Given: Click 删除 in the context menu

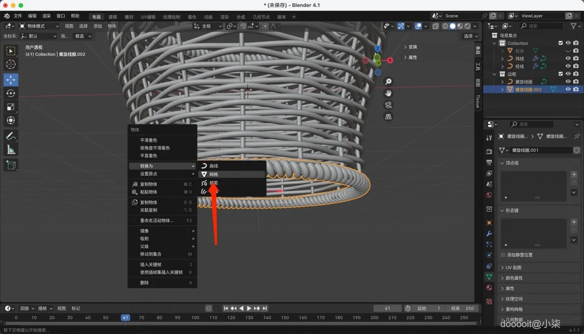Looking at the screenshot, I should [144, 283].
